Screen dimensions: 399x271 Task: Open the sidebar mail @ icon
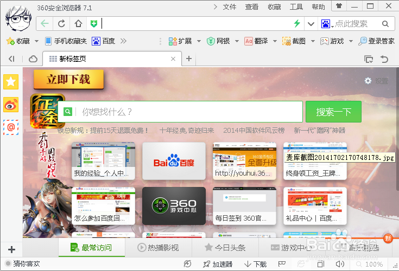click(11, 127)
